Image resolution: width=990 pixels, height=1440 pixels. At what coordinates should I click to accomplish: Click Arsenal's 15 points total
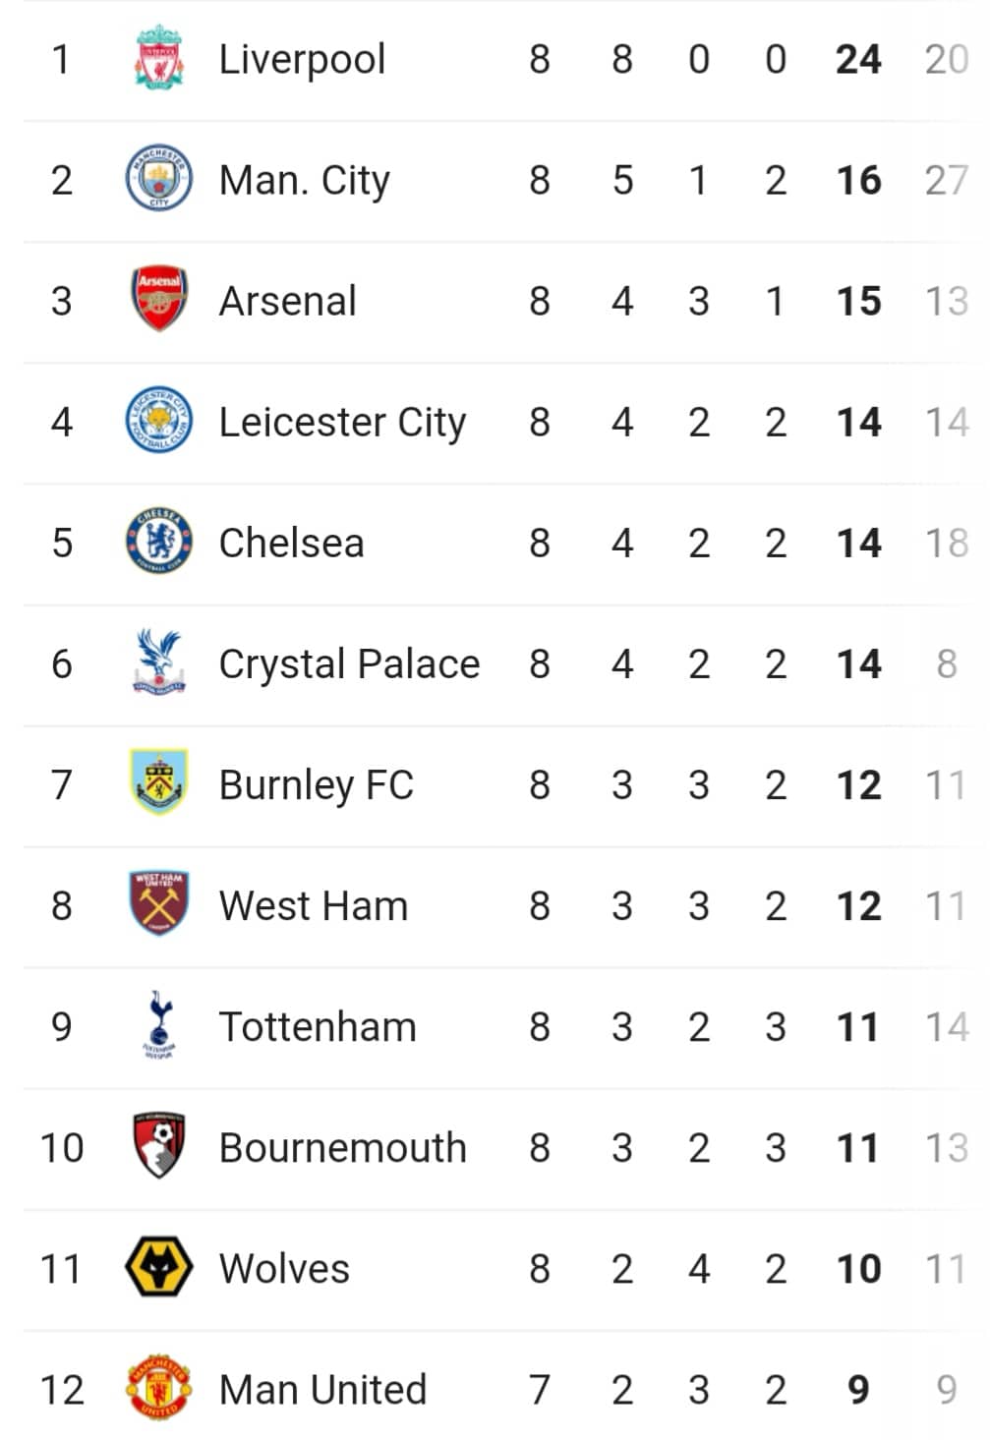point(858,302)
